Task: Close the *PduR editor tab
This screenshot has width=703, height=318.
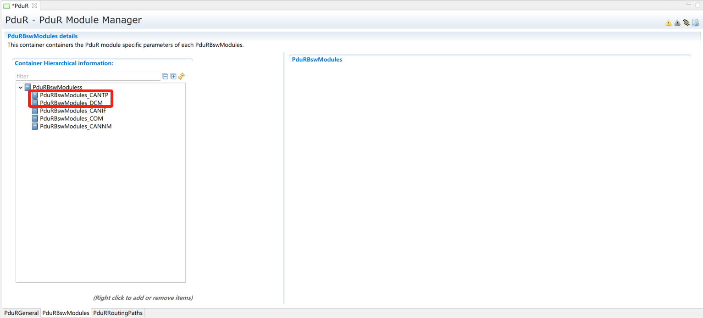Action: point(34,6)
